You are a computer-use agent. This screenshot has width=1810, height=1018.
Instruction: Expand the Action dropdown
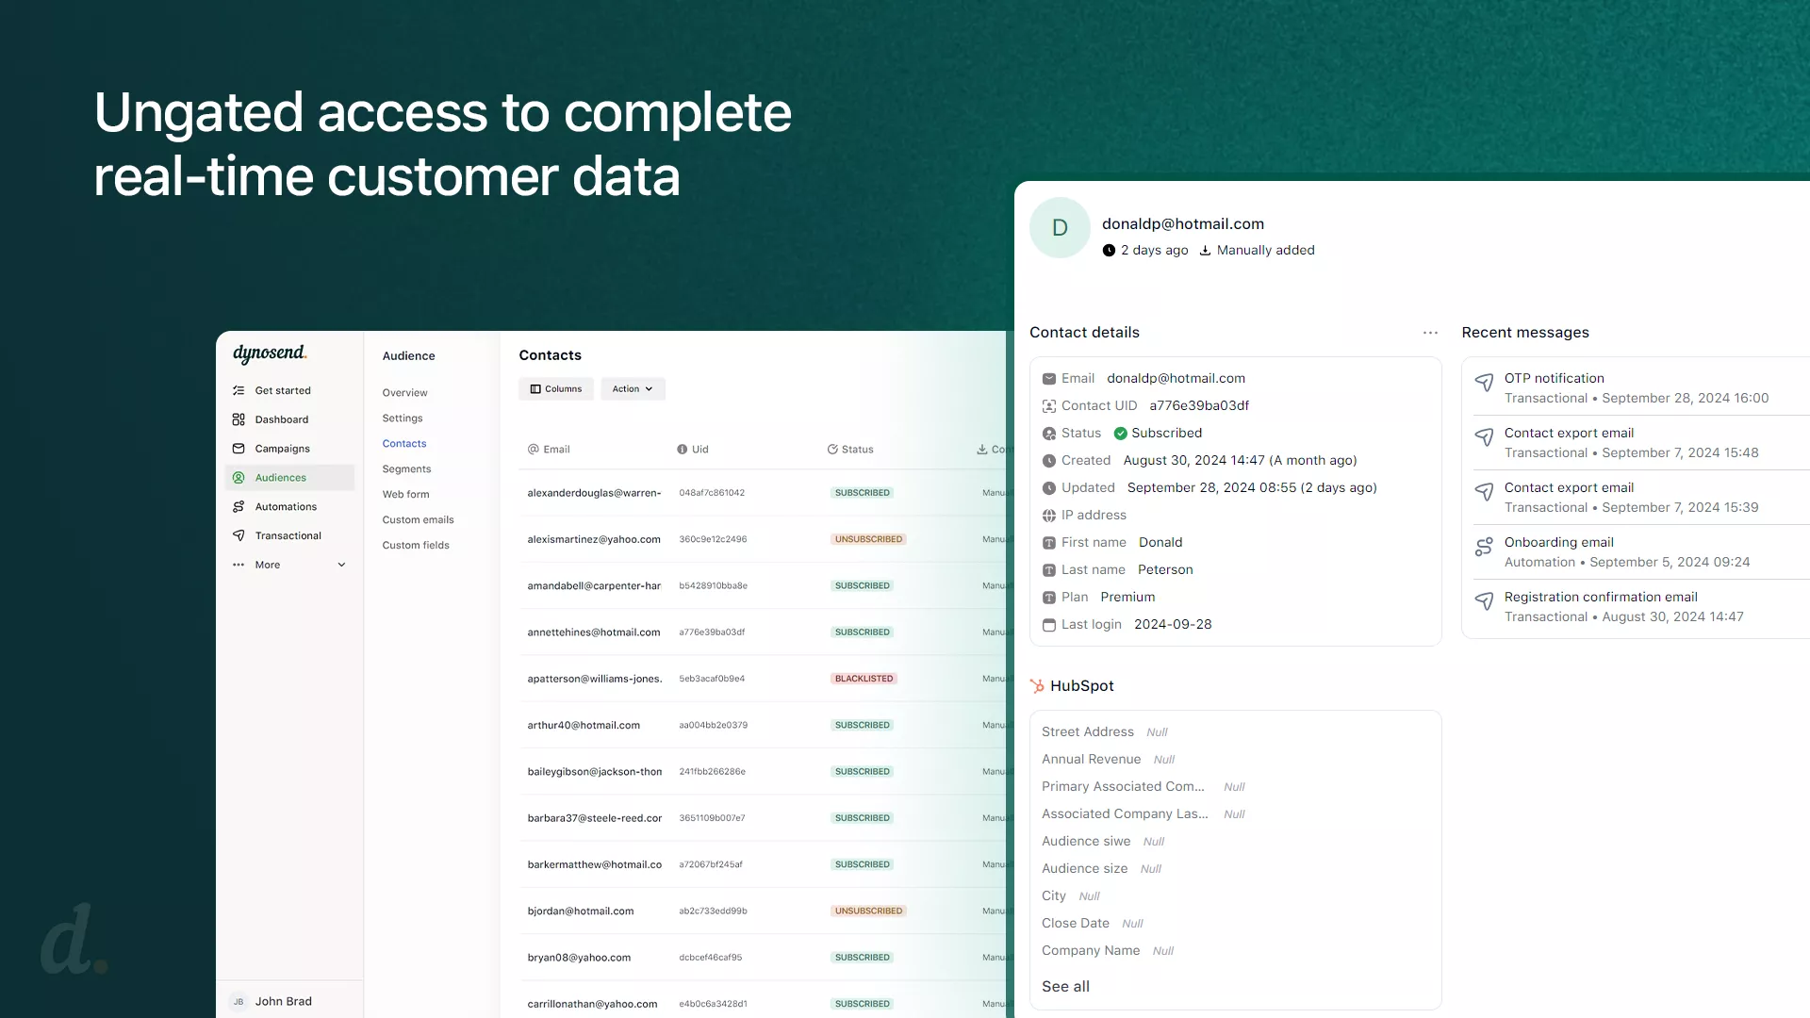click(x=633, y=389)
